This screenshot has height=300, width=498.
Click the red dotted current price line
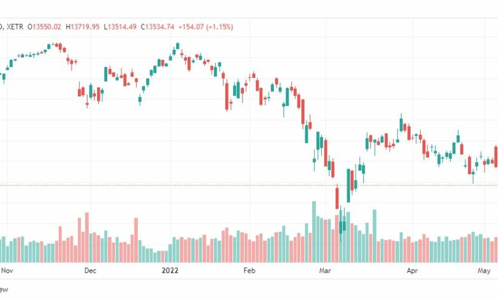point(249,185)
